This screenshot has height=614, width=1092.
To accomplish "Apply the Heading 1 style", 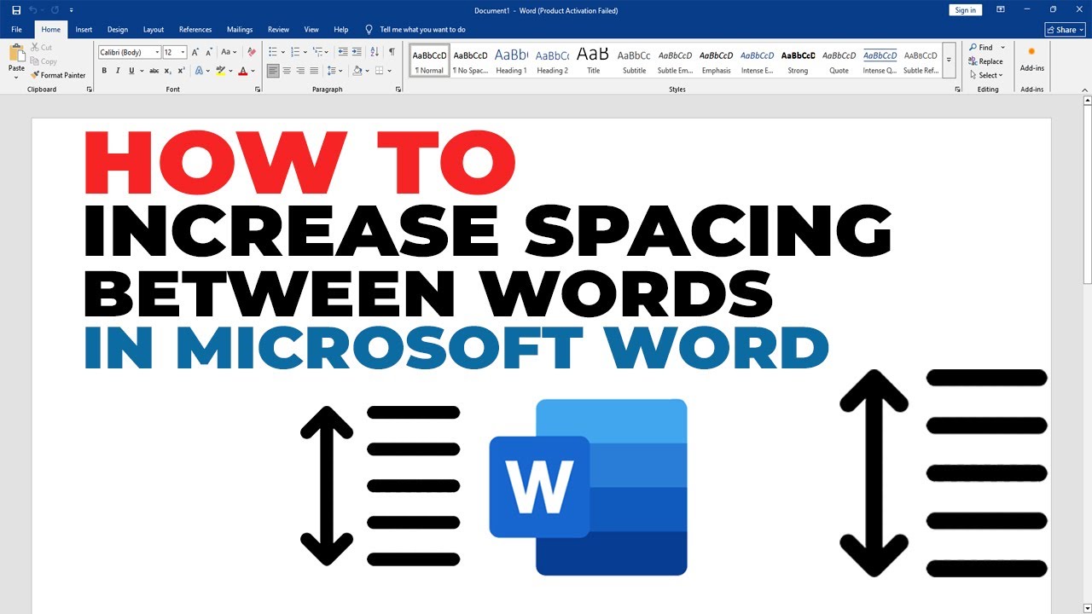I will click(511, 60).
